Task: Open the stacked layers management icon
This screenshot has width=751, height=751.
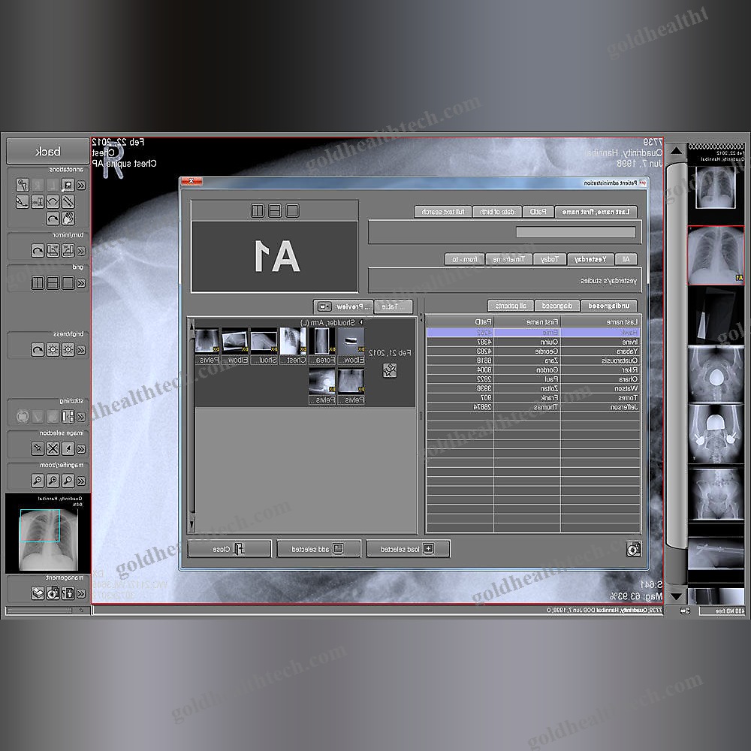Action: pyautogui.click(x=38, y=593)
